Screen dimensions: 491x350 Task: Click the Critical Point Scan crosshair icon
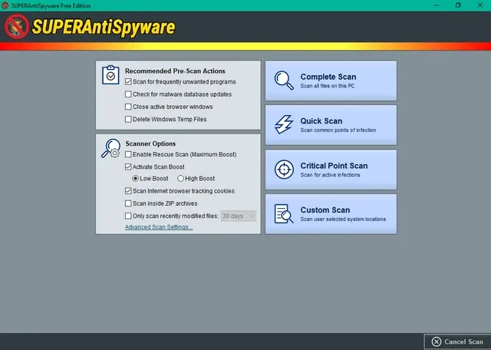tap(284, 169)
